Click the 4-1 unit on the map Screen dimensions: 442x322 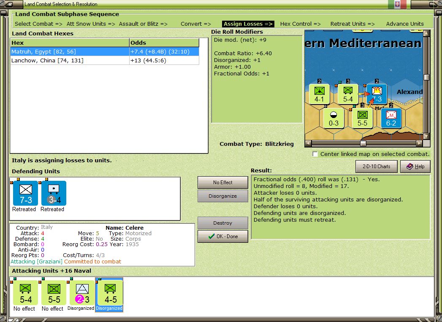pos(319,94)
